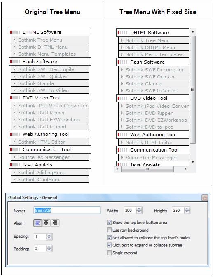The height and width of the screenshot is (277, 213).
Task: Open SourceTec Messenger in the original tree
Action: click(x=50, y=157)
